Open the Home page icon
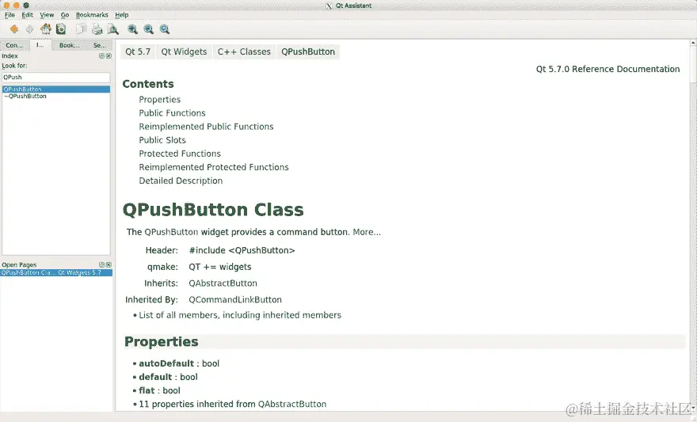697x422 pixels. [x=45, y=29]
